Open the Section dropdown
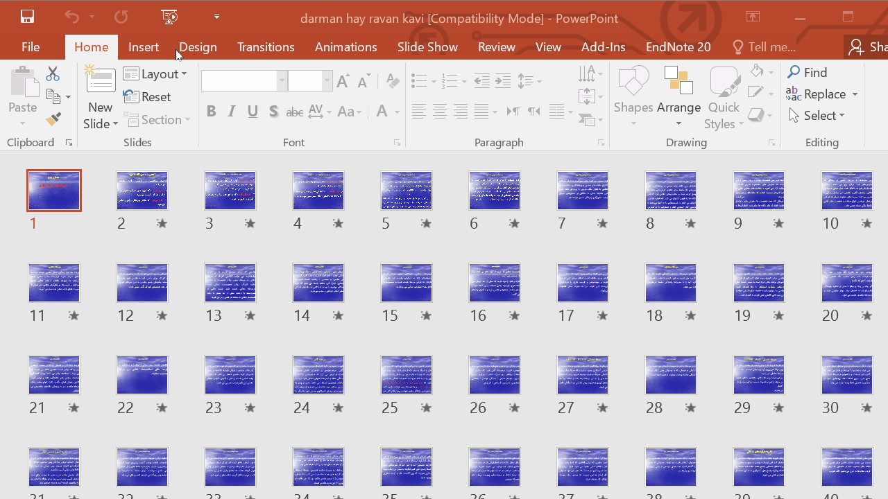 point(157,120)
